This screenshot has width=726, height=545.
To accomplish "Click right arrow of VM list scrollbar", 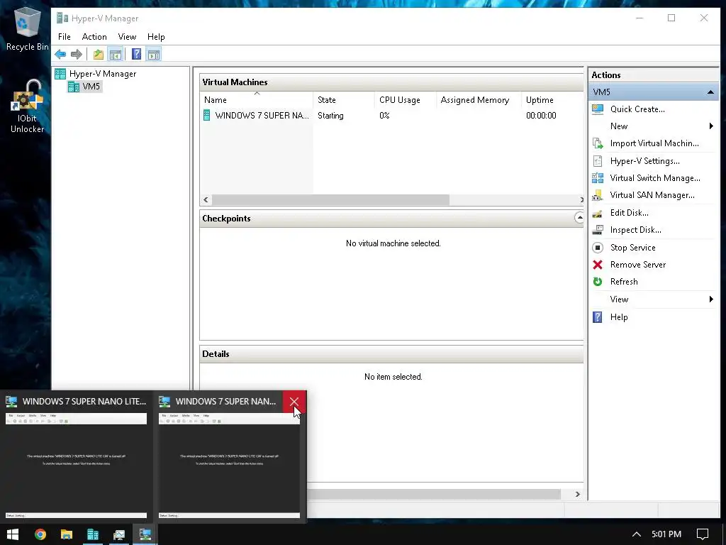I will click(581, 199).
